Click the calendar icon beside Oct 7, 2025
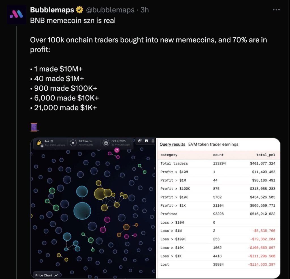The height and width of the screenshot is (279, 290). click(x=106, y=142)
